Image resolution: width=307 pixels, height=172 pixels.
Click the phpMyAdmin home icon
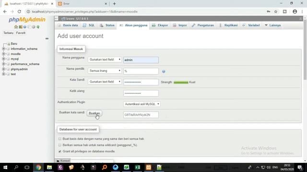point(16,27)
